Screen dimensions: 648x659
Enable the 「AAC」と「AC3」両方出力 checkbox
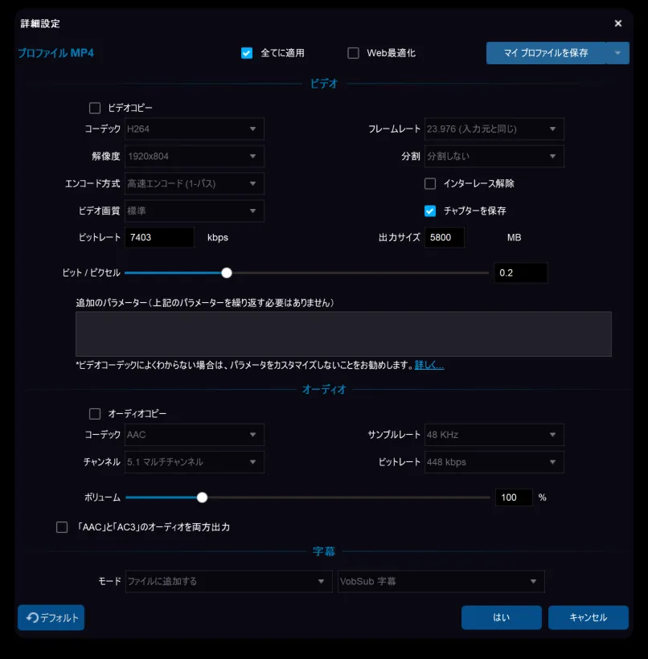pos(62,527)
